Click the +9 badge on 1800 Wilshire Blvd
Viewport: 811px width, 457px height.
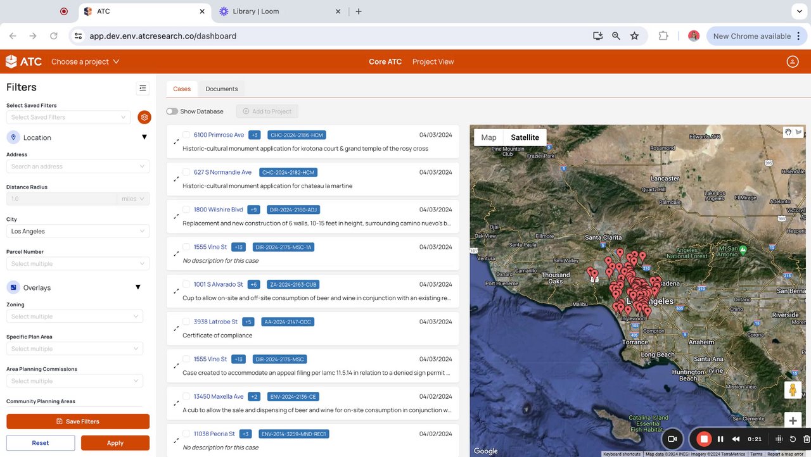[x=254, y=210]
